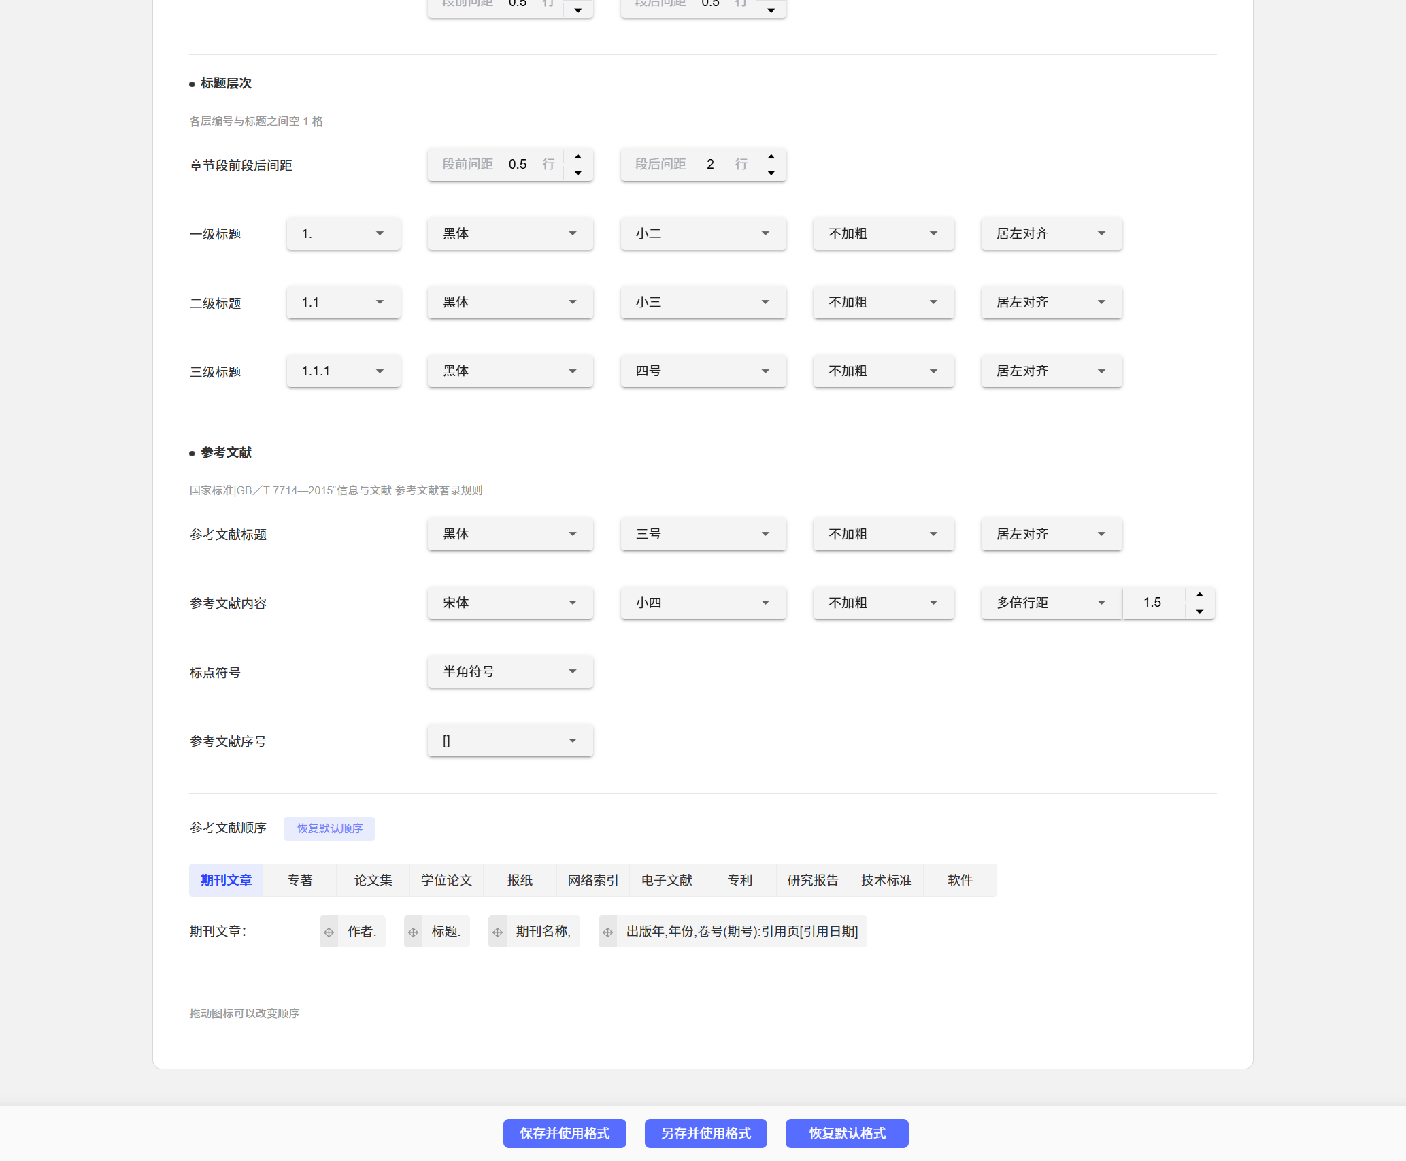Open 参考文献内容 宋体 font dropdown

point(510,603)
